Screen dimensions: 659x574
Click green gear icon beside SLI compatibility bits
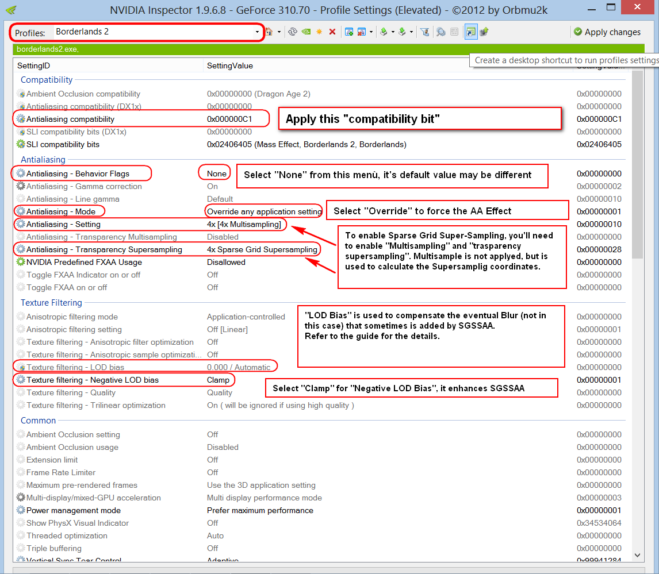[21, 144]
